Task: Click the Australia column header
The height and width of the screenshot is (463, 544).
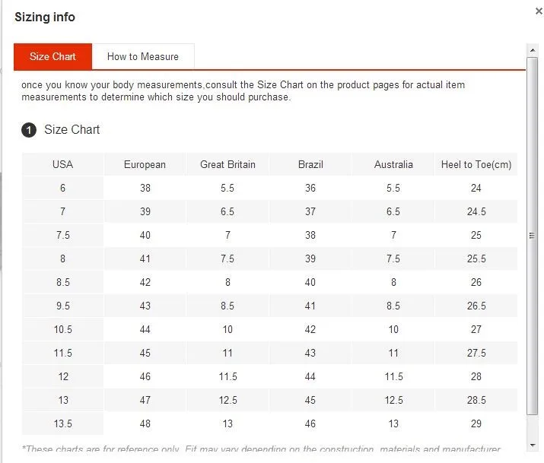Action: pyautogui.click(x=393, y=164)
